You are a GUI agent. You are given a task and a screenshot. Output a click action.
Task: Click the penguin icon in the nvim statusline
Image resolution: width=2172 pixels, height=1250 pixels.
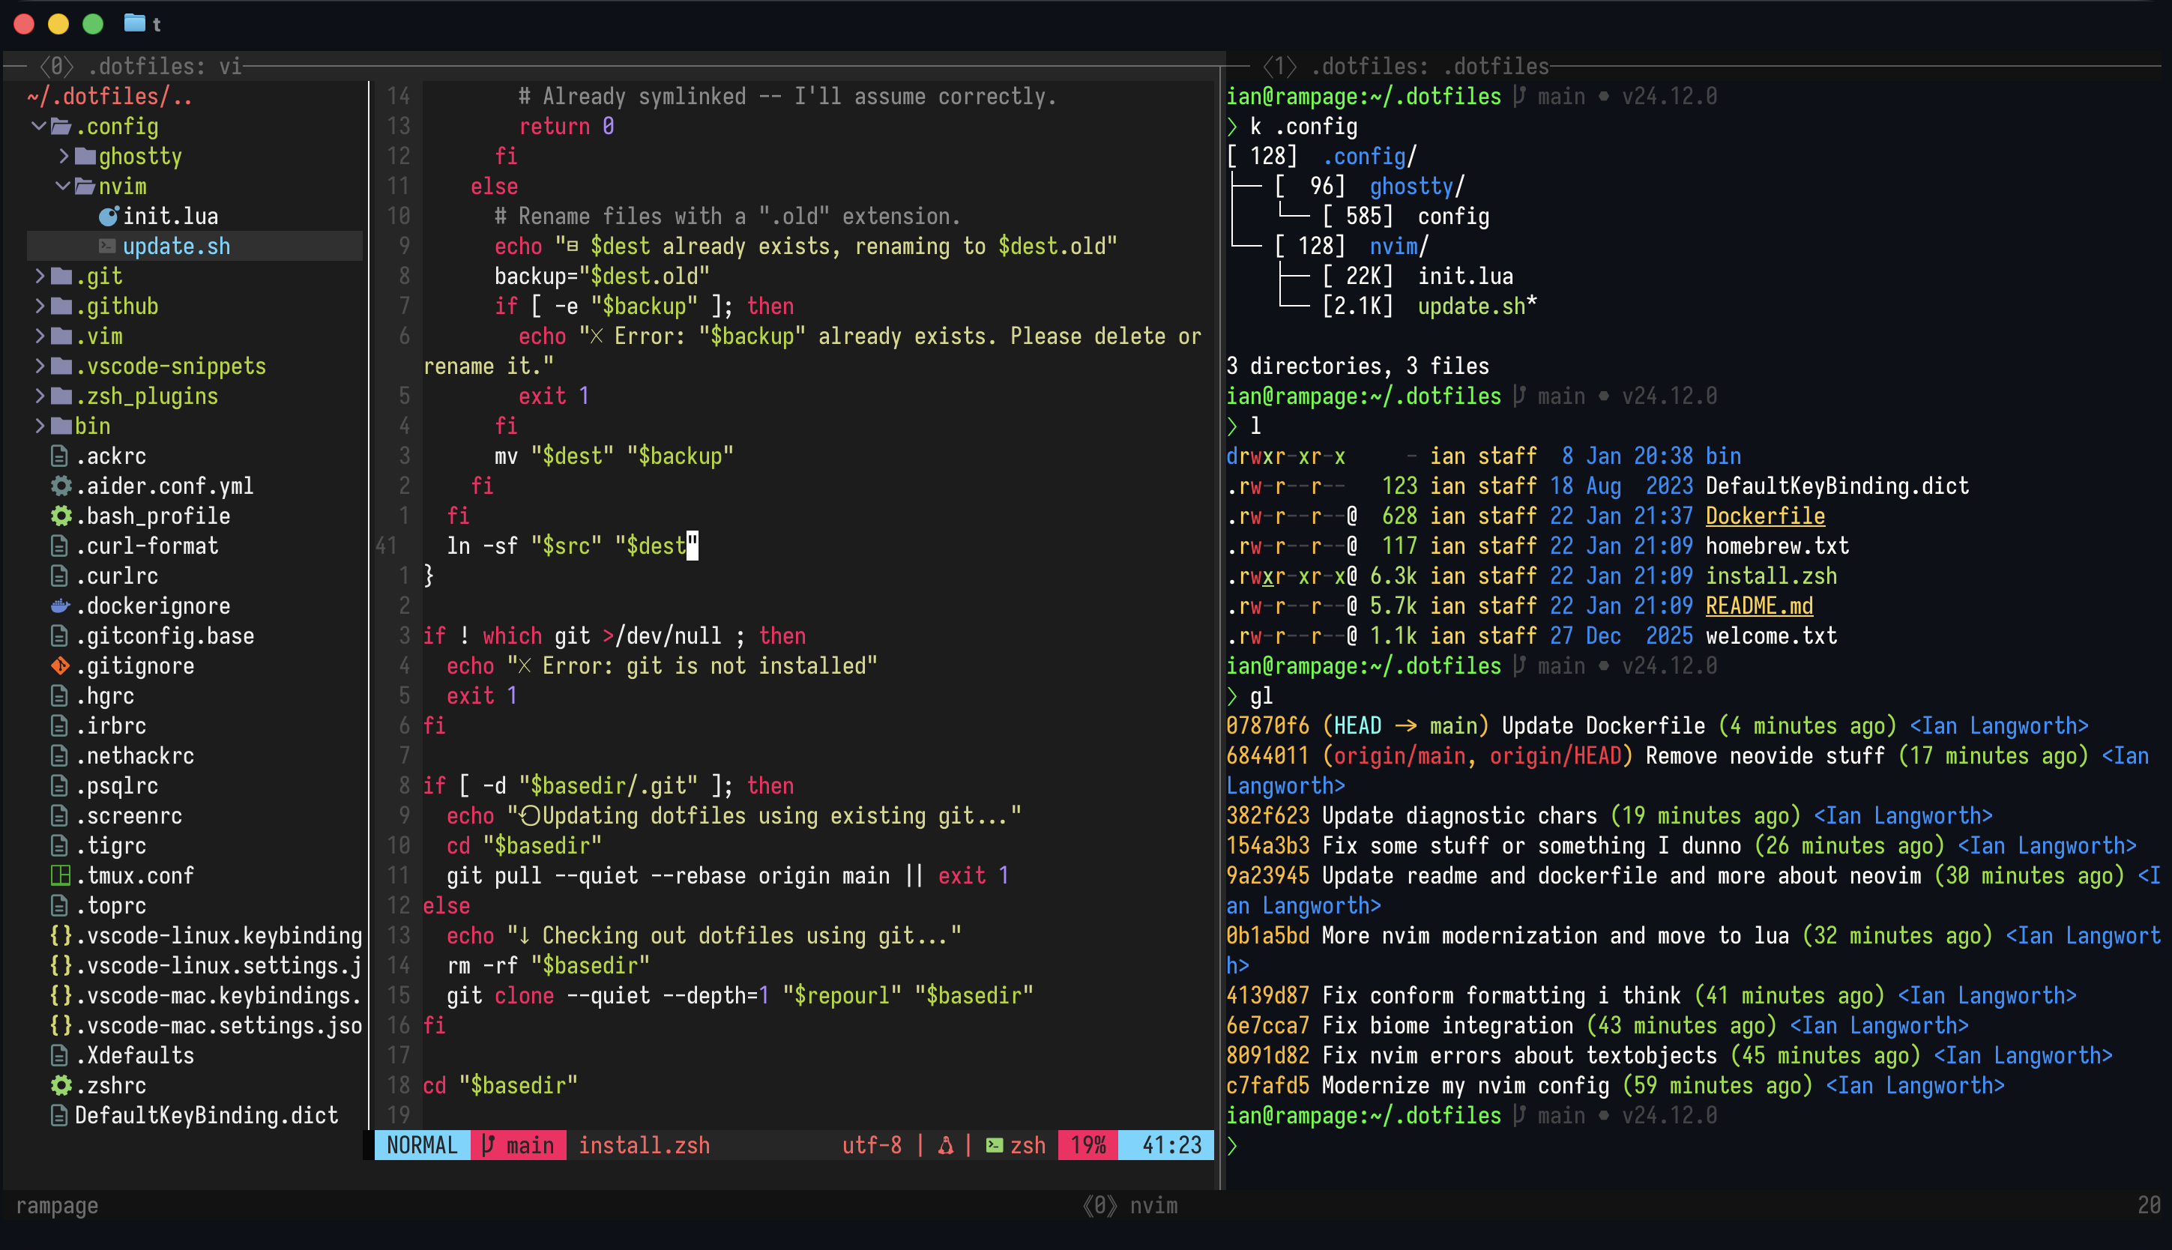(944, 1144)
